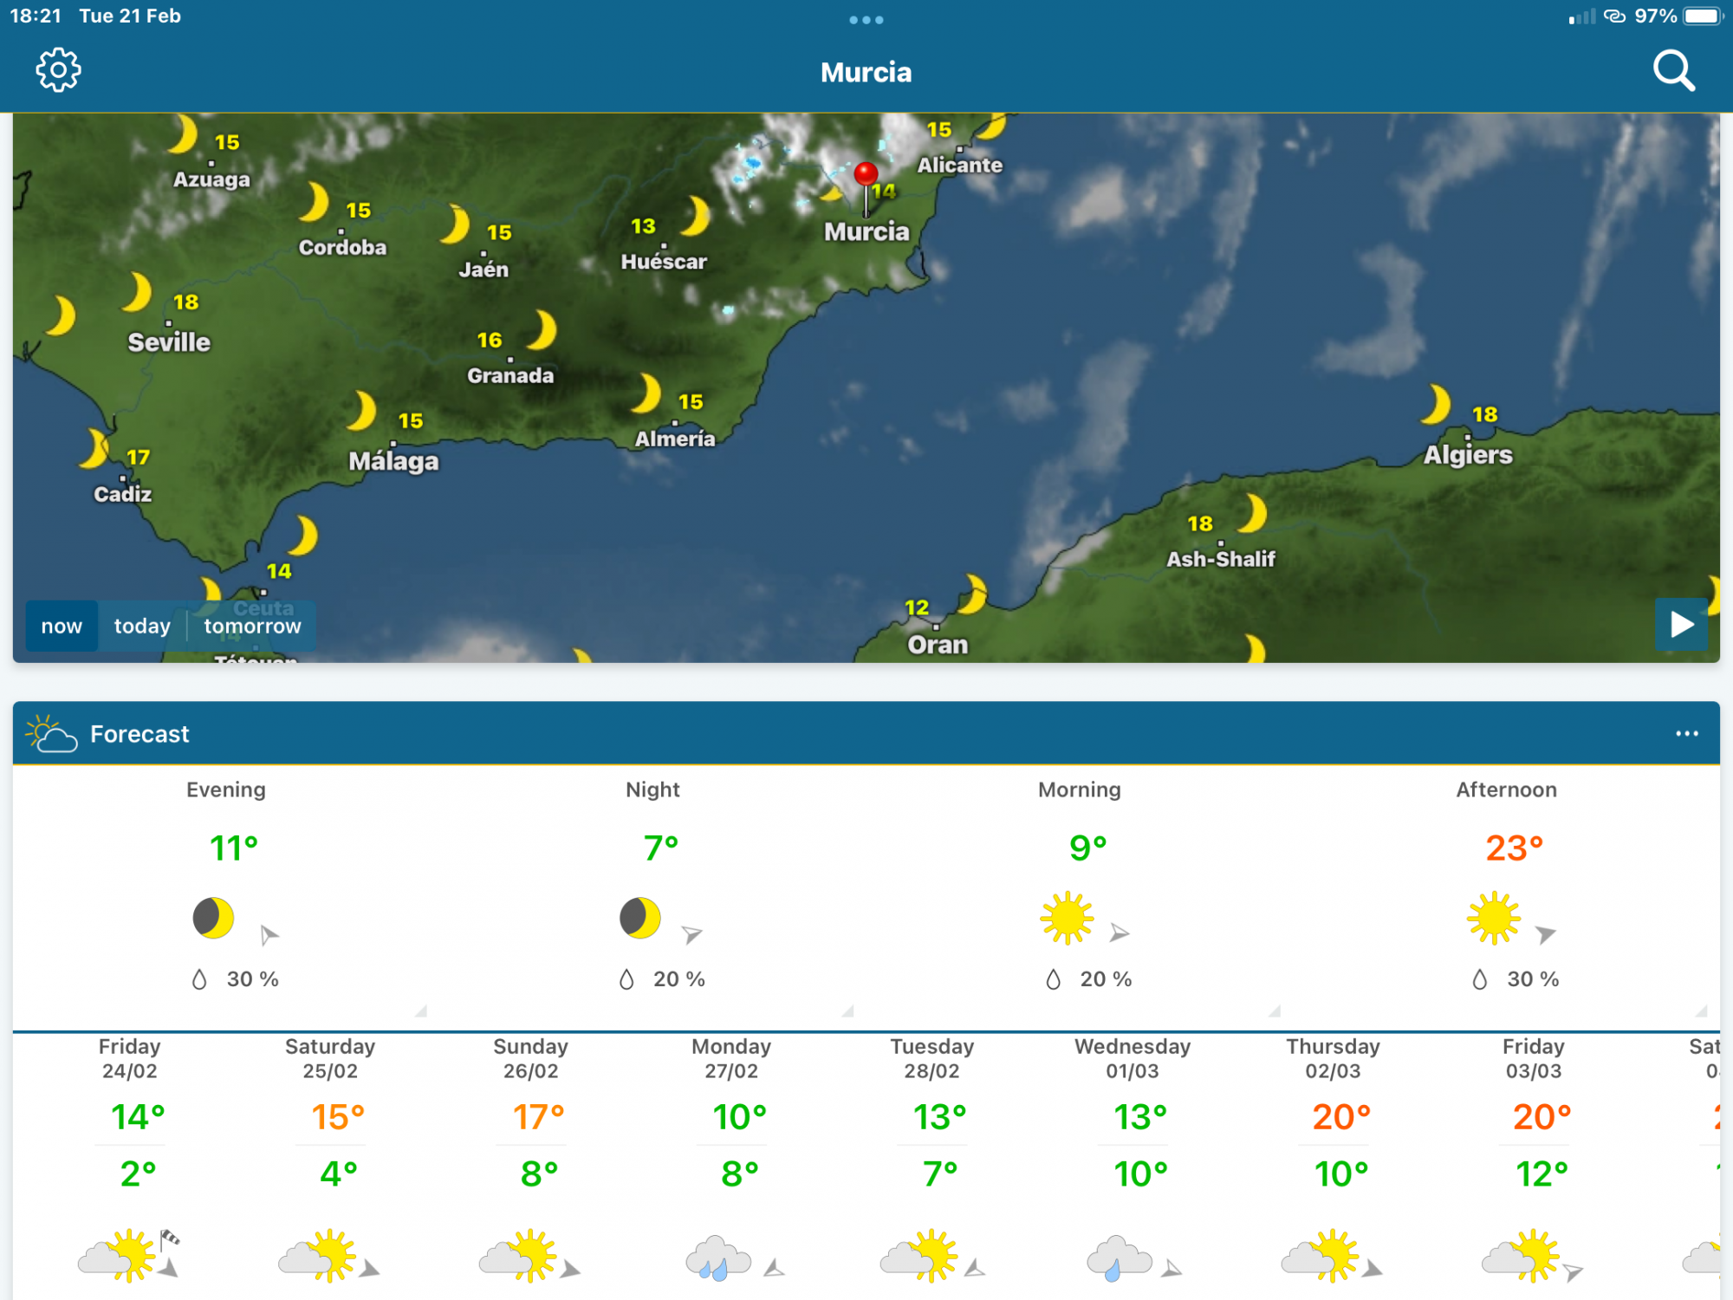Switch map to 'today' view
This screenshot has width=1733, height=1300.
tap(142, 626)
